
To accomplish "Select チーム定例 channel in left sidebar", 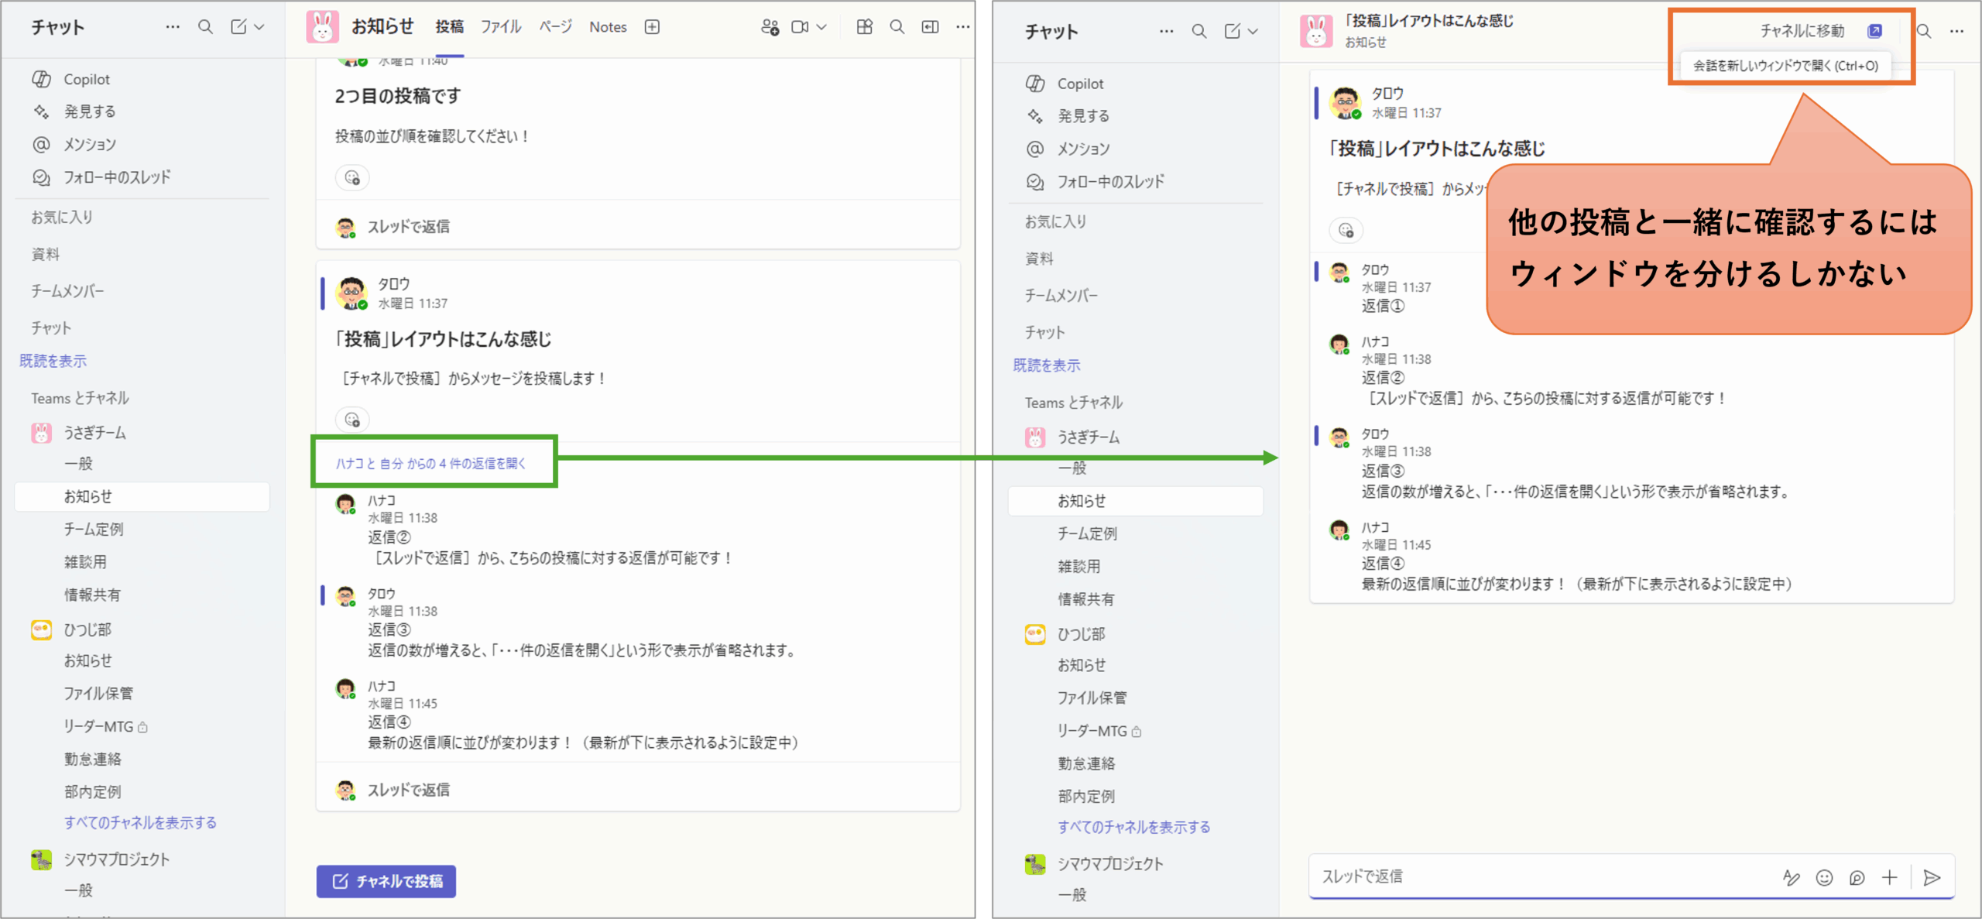I will 93,529.
